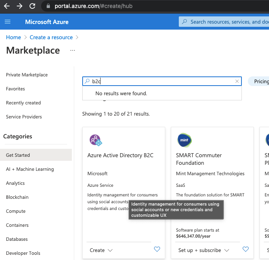Open Azure Active Directory B2C title

pyautogui.click(x=120, y=155)
